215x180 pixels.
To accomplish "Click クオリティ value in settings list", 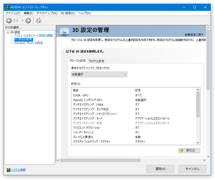I will [140, 142].
